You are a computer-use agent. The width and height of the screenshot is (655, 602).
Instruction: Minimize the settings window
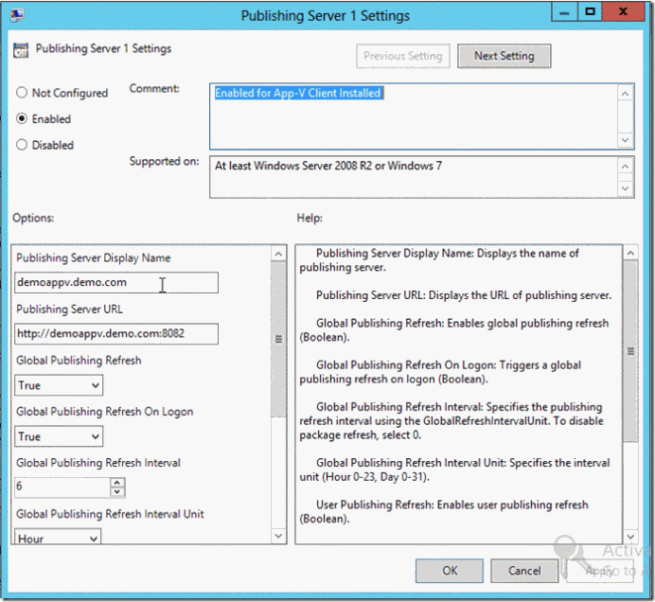click(564, 12)
